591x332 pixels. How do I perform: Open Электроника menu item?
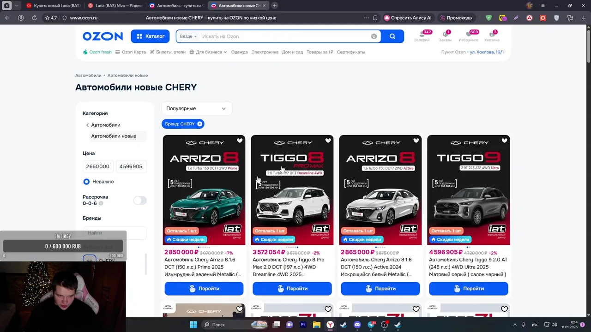[x=265, y=52]
